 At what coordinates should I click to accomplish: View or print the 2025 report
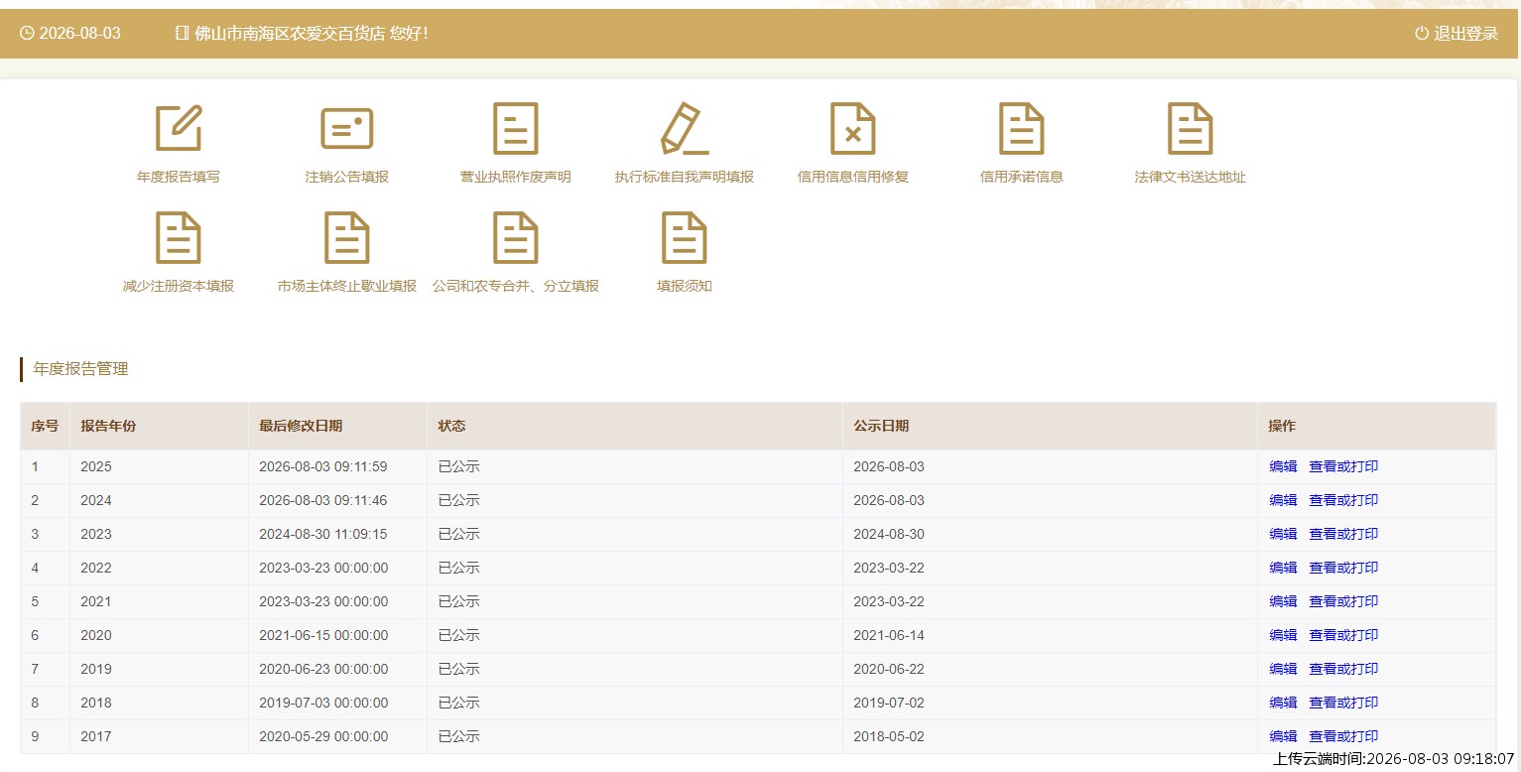click(x=1343, y=466)
